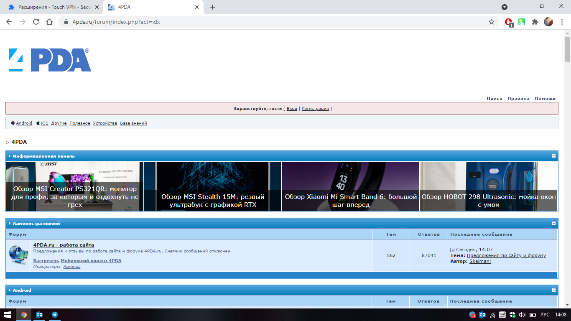Click the Windows Security shield tray icon
This screenshot has width=571, height=321.
pos(512,315)
